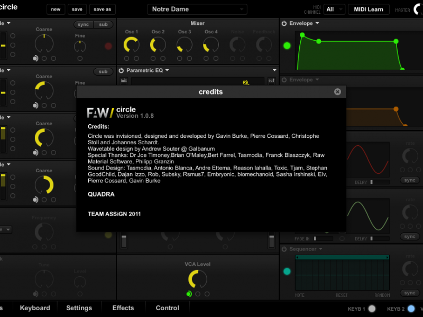Click the orange envelope top node

click(396, 109)
